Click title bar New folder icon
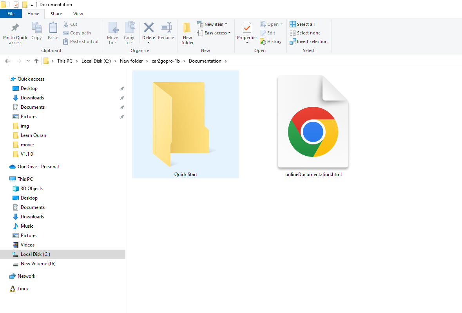 (25, 5)
